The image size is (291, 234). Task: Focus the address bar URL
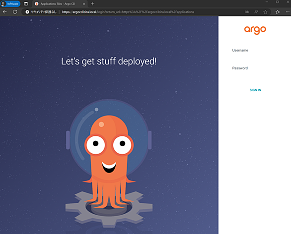coord(128,12)
